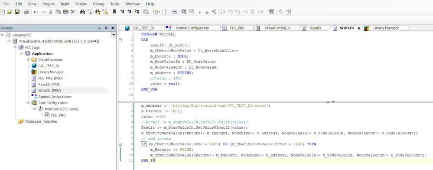
Task: Click the Print toolbar icon
Action: (x=26, y=12)
